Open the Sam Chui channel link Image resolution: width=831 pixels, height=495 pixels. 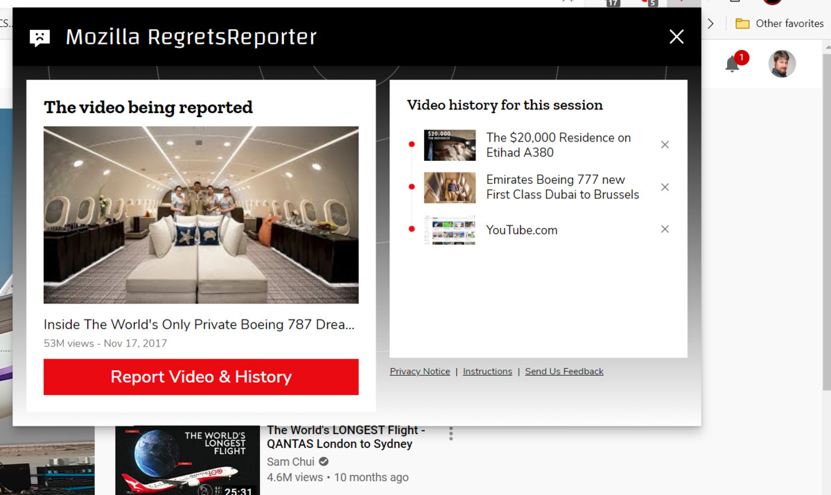click(290, 462)
